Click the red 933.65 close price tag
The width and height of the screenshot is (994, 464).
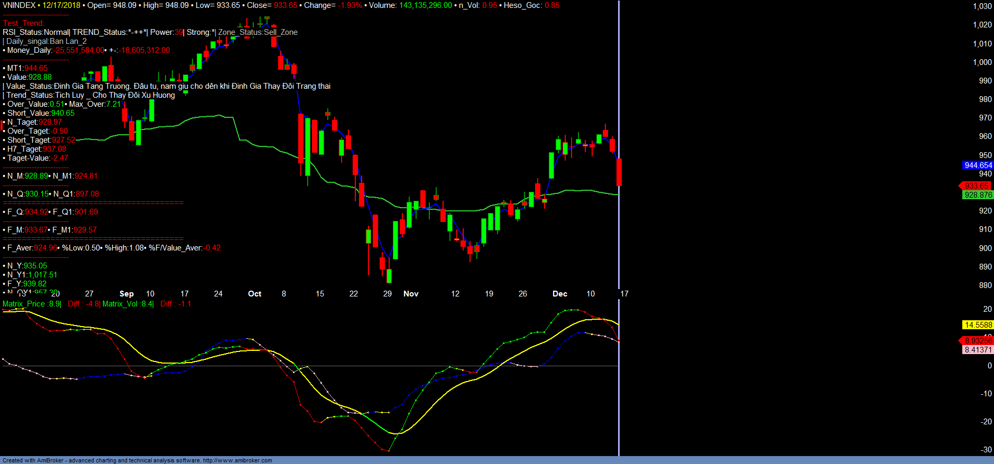click(x=976, y=185)
